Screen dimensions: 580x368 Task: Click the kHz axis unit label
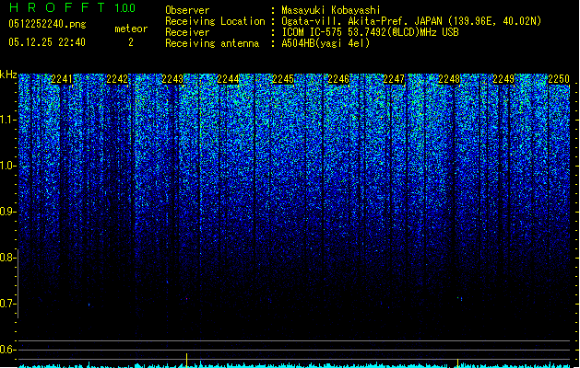8,75
